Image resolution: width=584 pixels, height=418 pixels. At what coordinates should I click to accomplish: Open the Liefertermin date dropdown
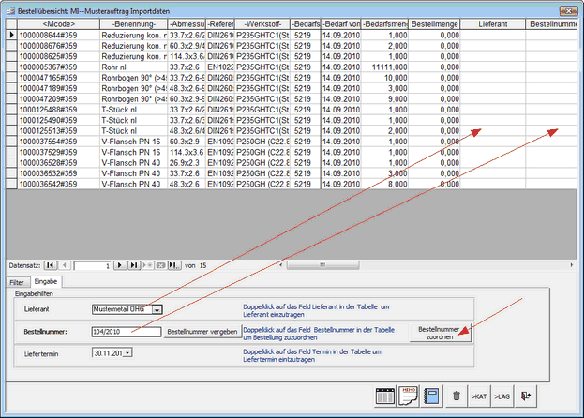pos(127,352)
